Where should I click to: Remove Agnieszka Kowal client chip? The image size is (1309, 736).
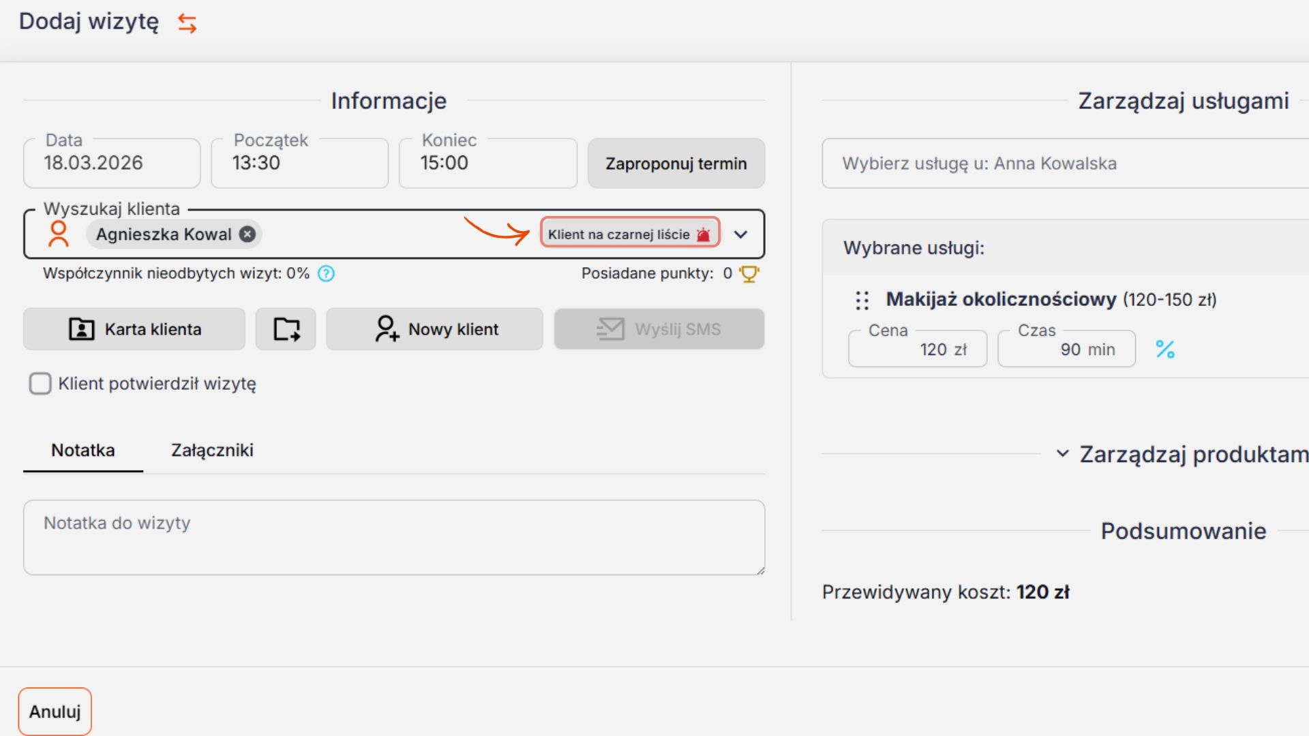click(x=247, y=234)
